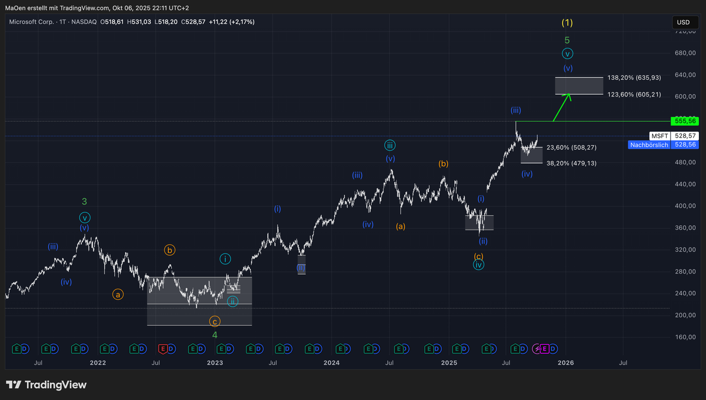Select the wave (1) annotation at chart top
The height and width of the screenshot is (400, 706).
point(567,22)
